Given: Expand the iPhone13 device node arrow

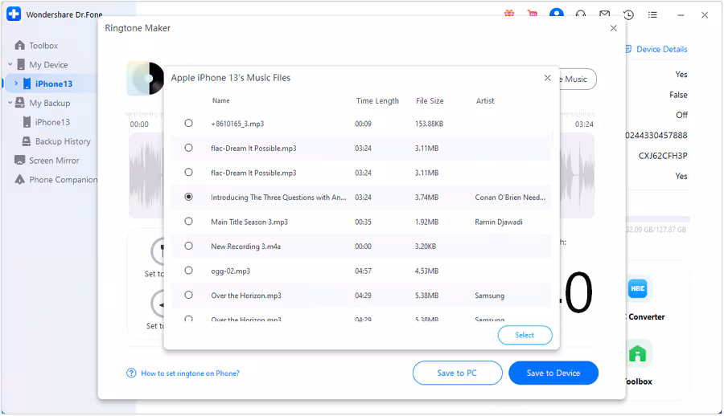Looking at the screenshot, I should coord(16,84).
